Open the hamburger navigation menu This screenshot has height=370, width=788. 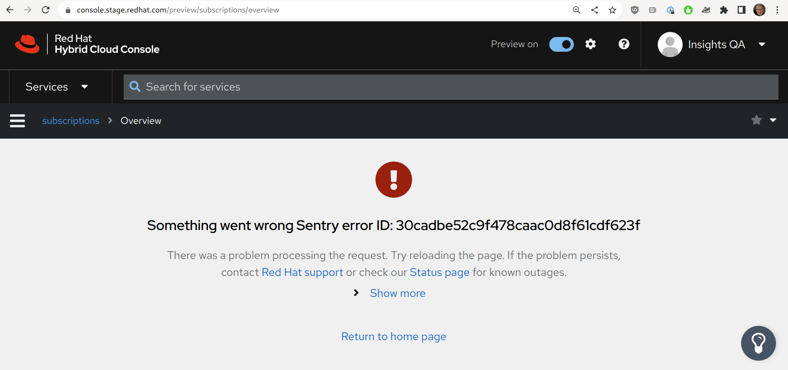click(17, 120)
